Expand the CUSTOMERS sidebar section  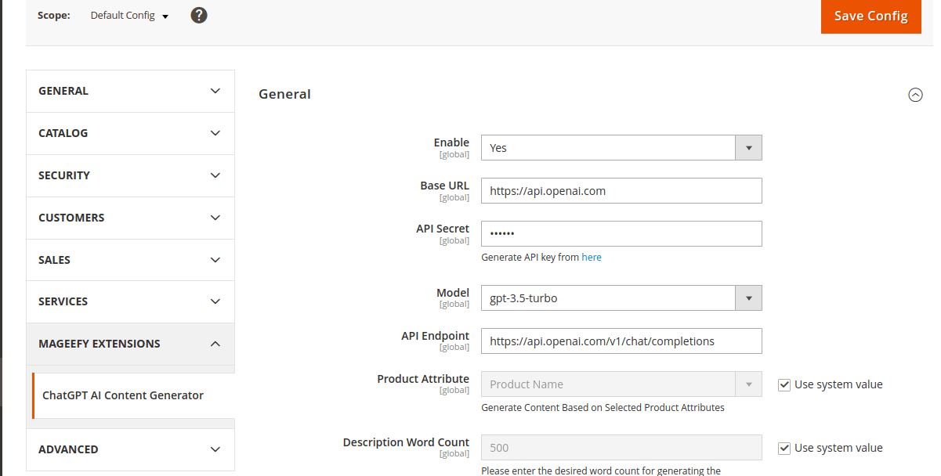(130, 218)
